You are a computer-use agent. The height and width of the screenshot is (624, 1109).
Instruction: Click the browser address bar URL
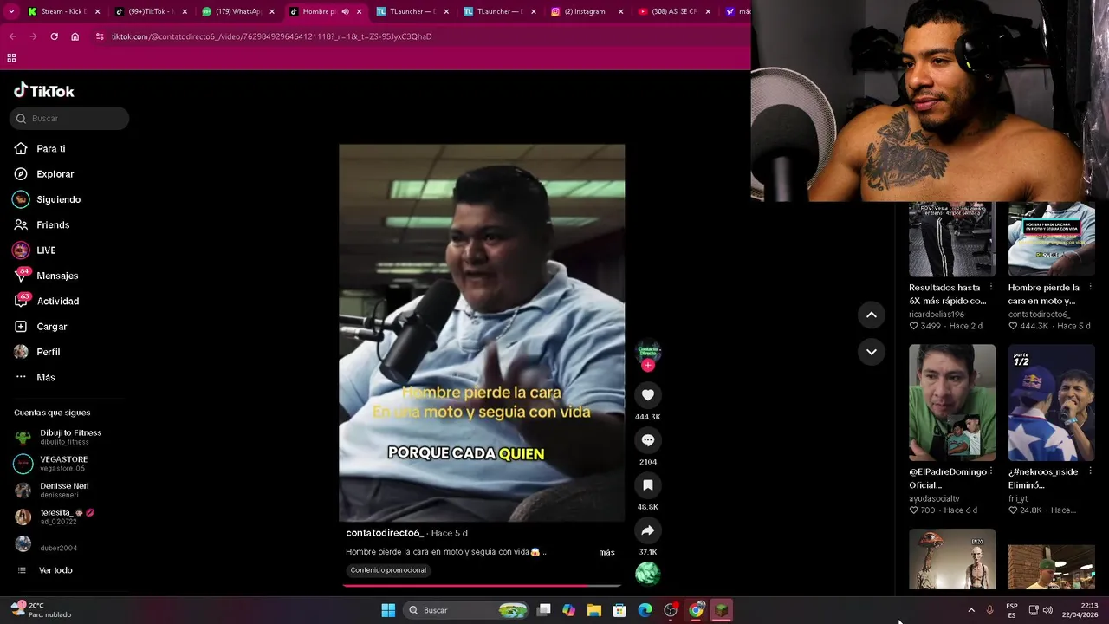tap(271, 36)
